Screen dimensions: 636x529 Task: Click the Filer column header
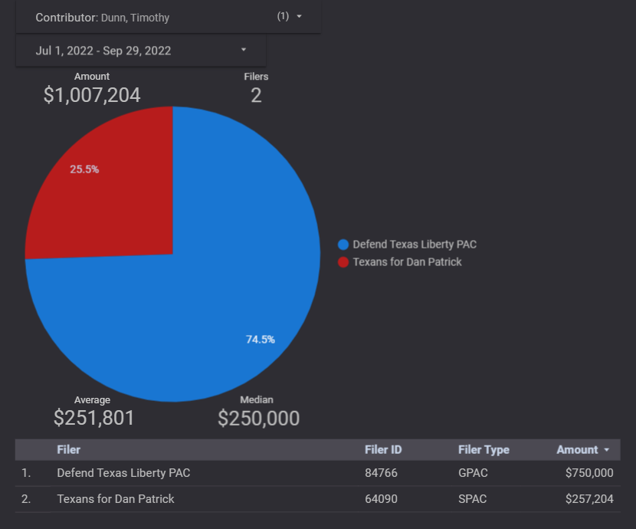tap(68, 449)
